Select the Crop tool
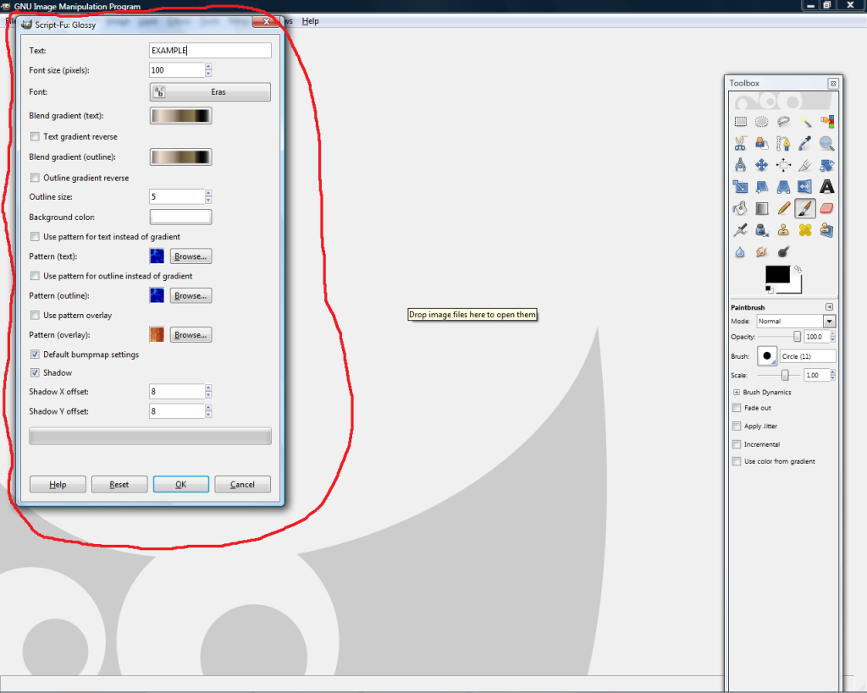The width and height of the screenshot is (867, 693). click(x=805, y=165)
